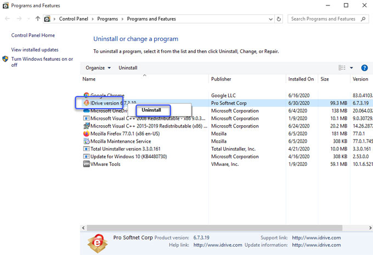
Task: Select Programs and Features breadcrumb segment
Action: point(151,19)
